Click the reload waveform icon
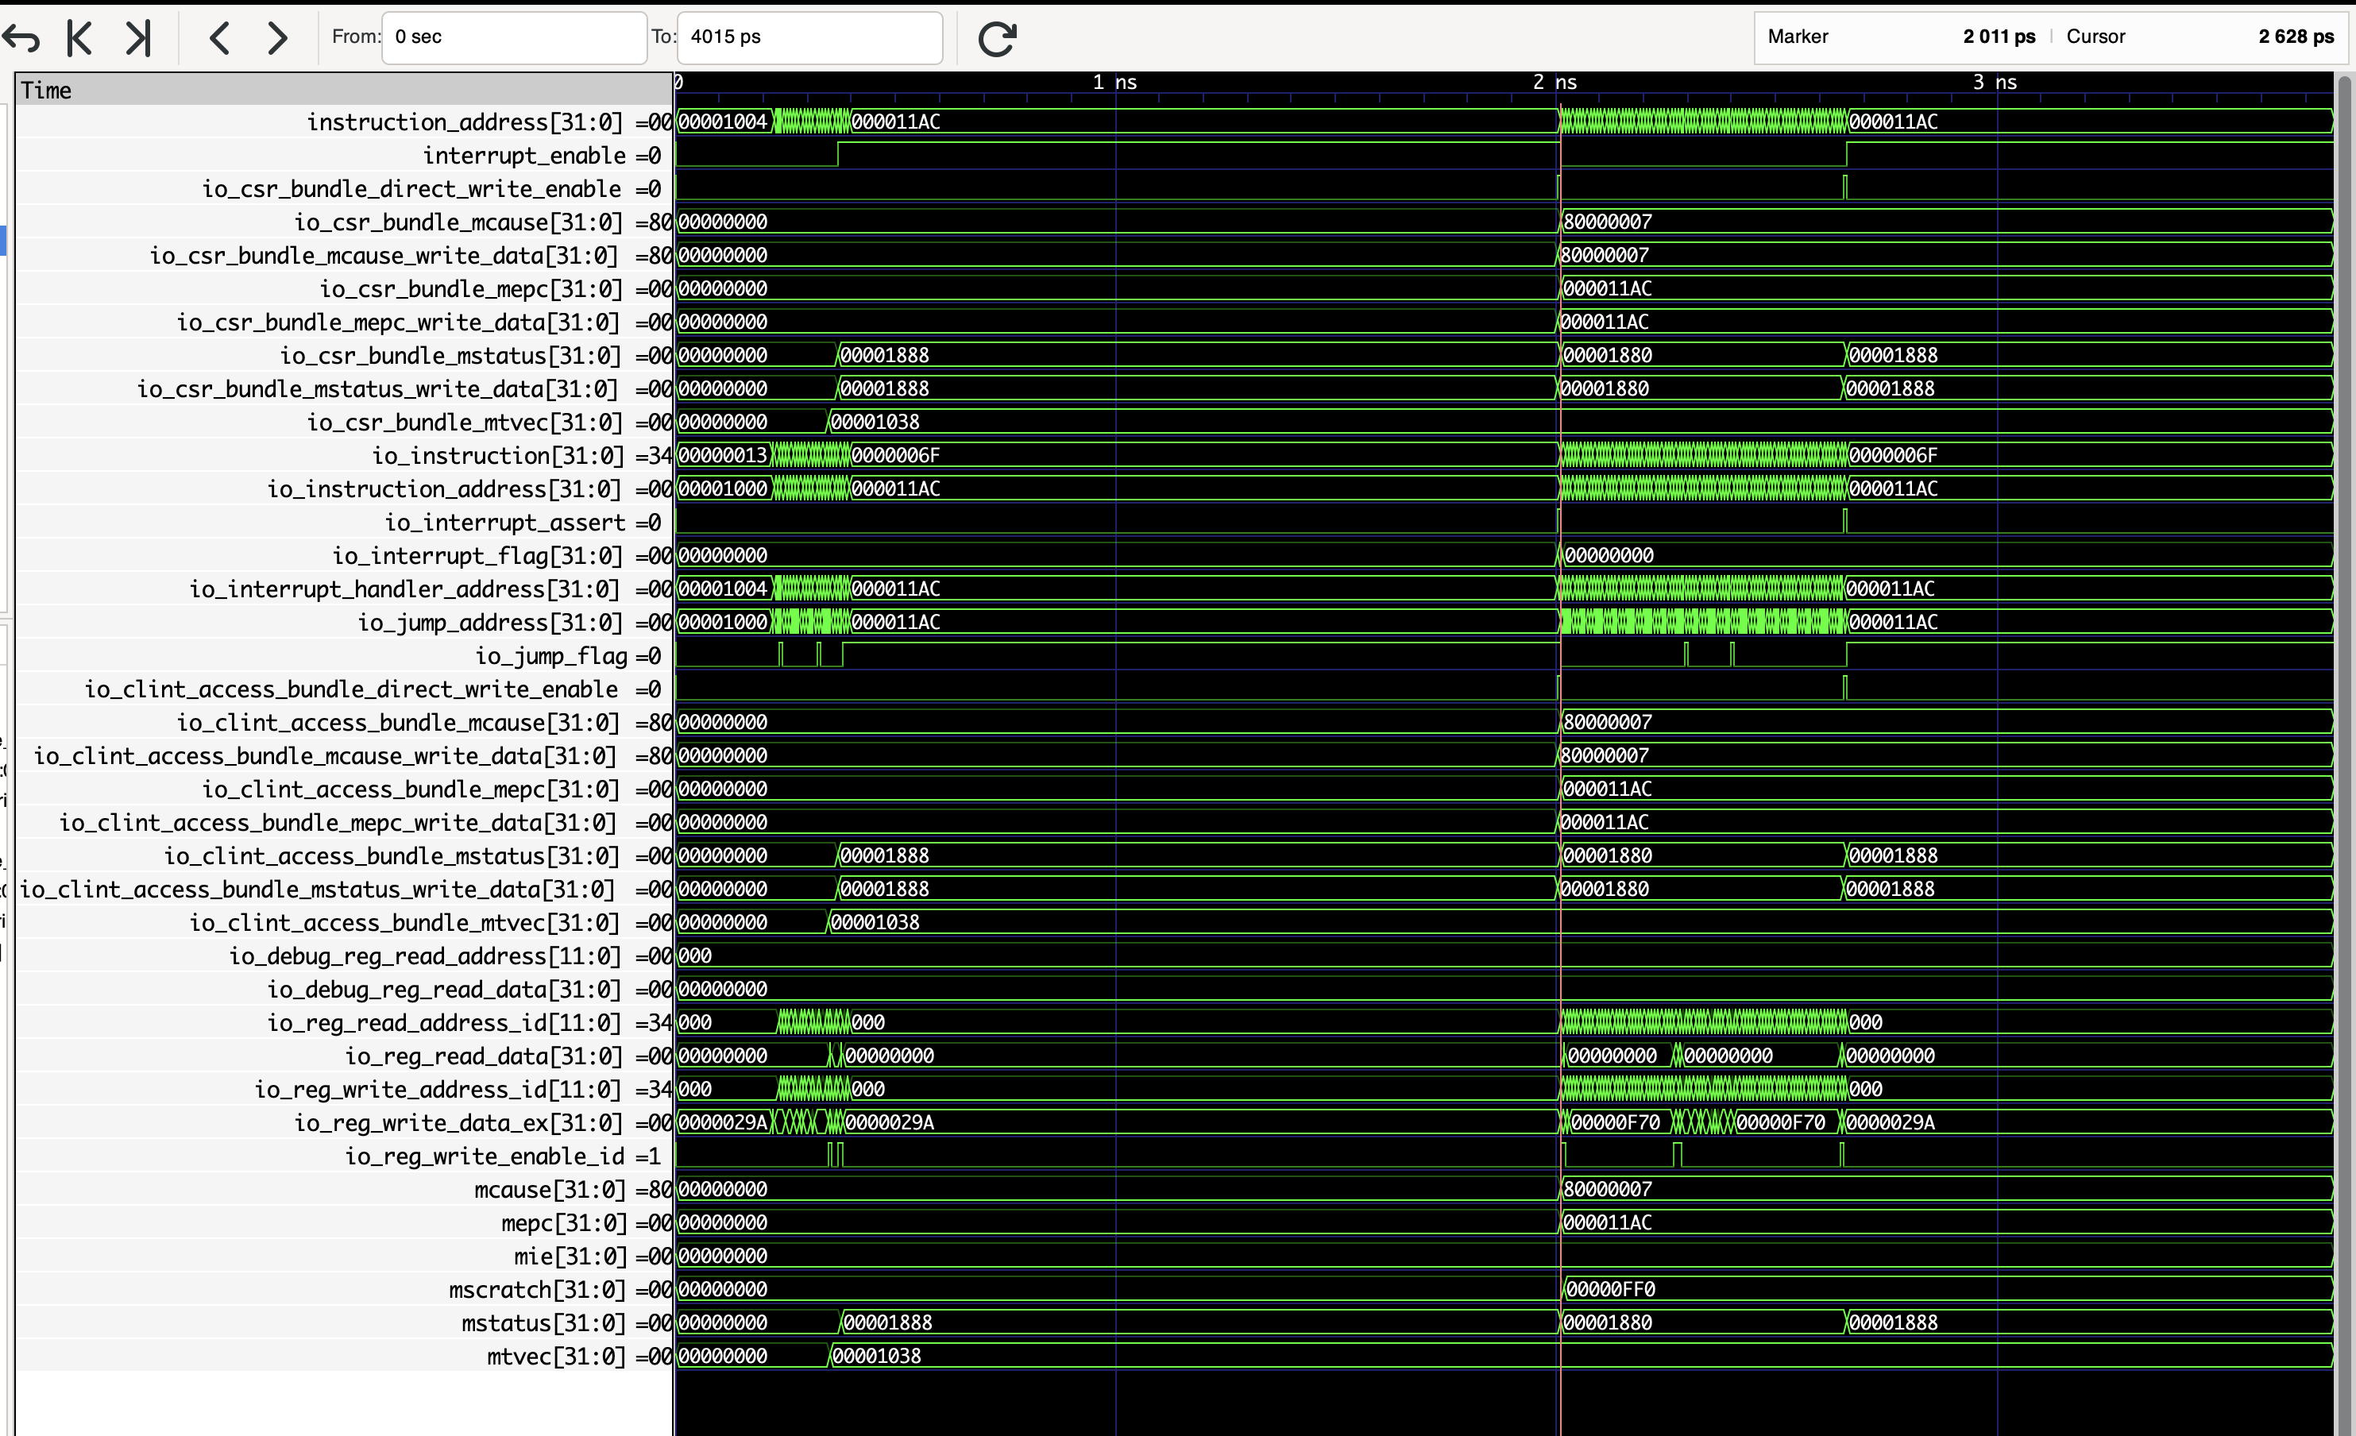Image resolution: width=2356 pixels, height=1436 pixels. click(x=996, y=38)
